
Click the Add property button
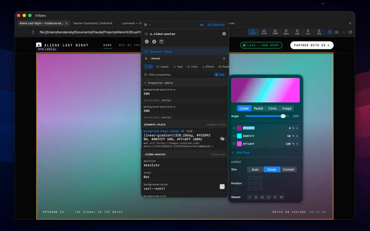[x=219, y=75]
